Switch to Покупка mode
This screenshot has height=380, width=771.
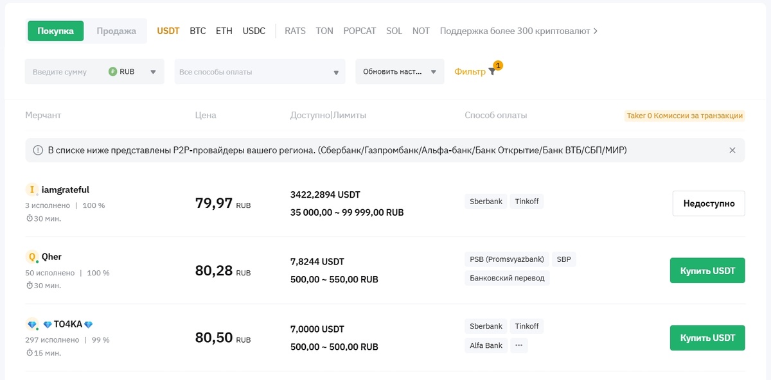coord(56,31)
